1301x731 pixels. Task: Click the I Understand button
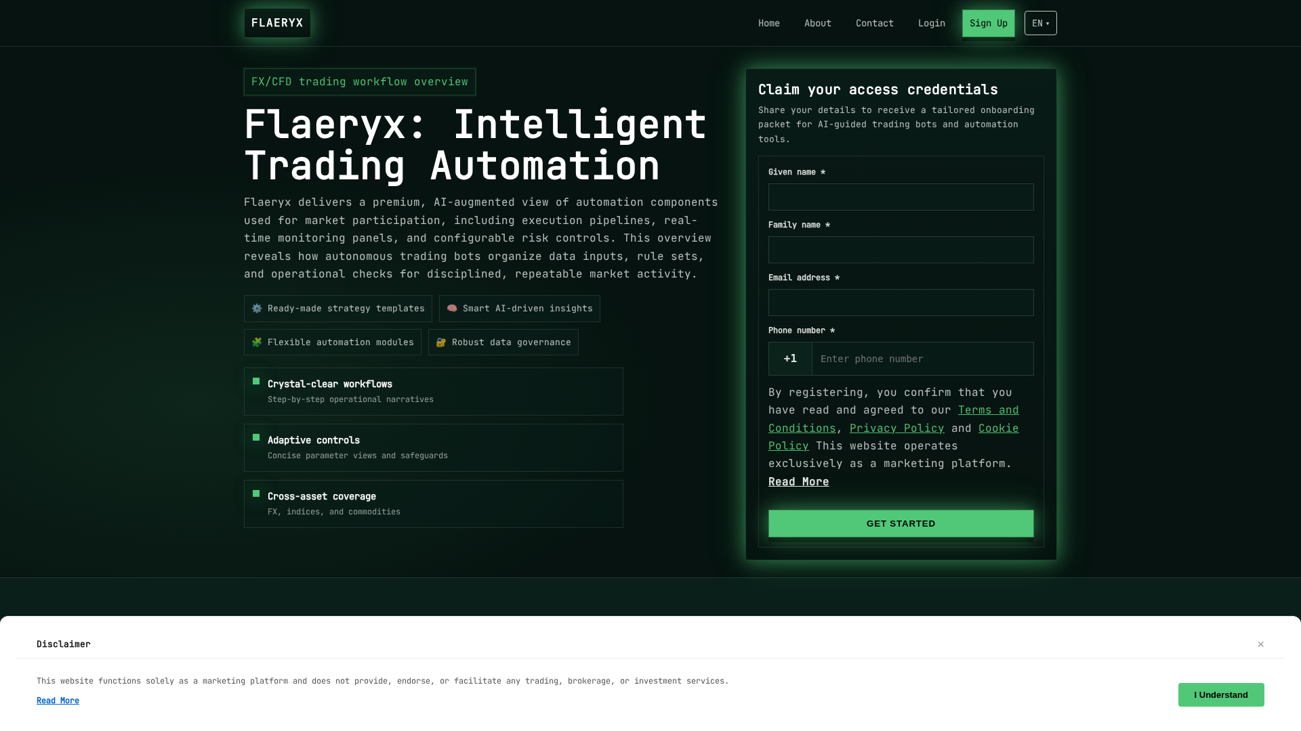click(x=1221, y=695)
